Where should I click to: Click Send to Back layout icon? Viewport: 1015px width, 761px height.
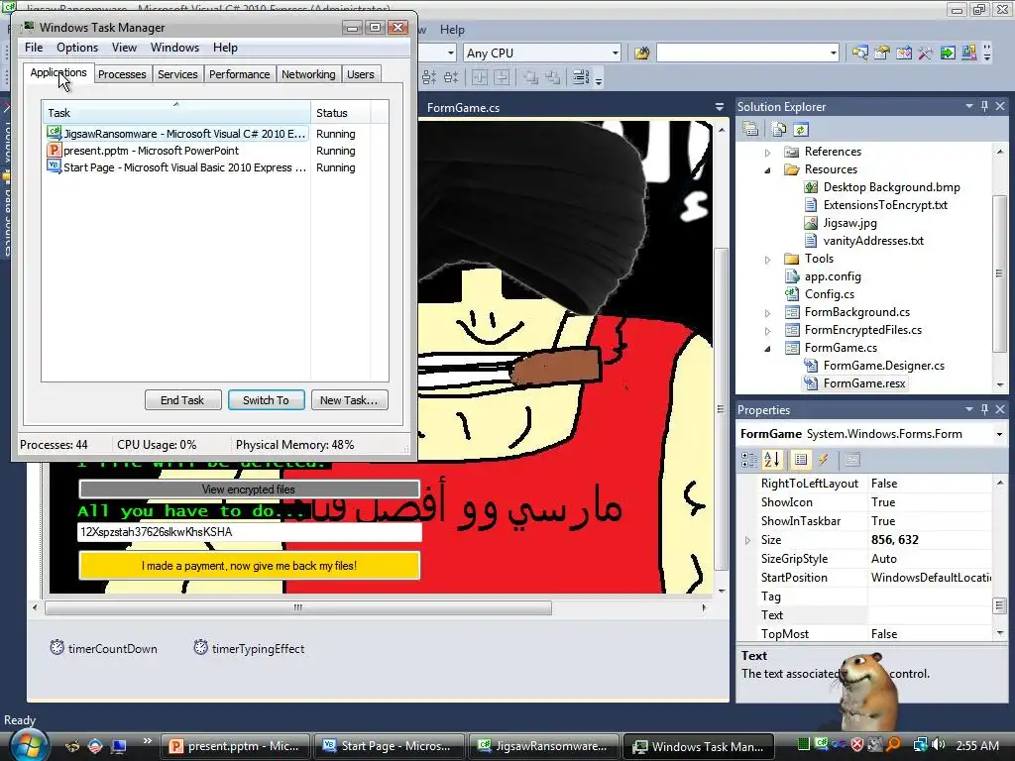click(x=552, y=77)
